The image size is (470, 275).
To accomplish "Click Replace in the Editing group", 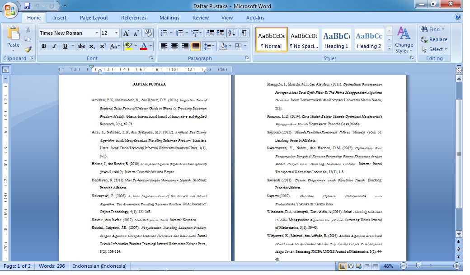I will point(434,39).
